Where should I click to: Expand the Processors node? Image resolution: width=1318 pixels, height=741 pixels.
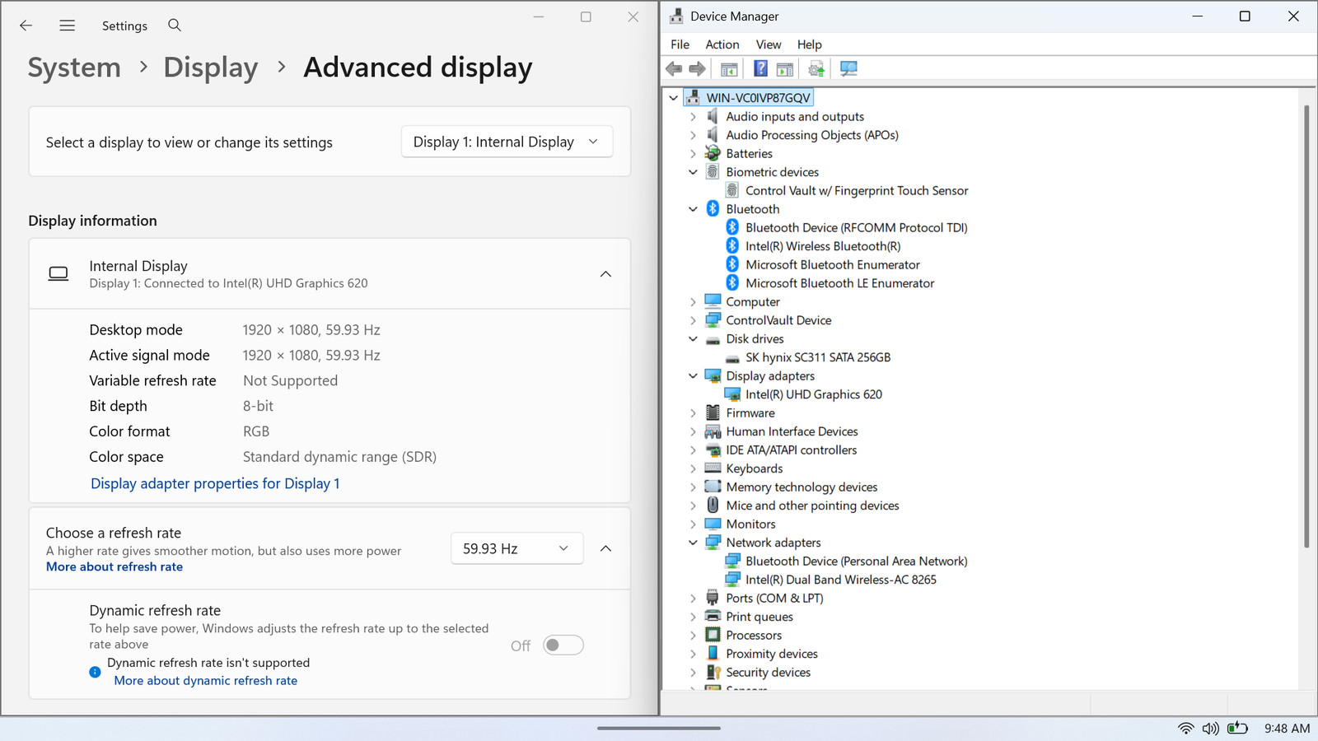click(693, 636)
